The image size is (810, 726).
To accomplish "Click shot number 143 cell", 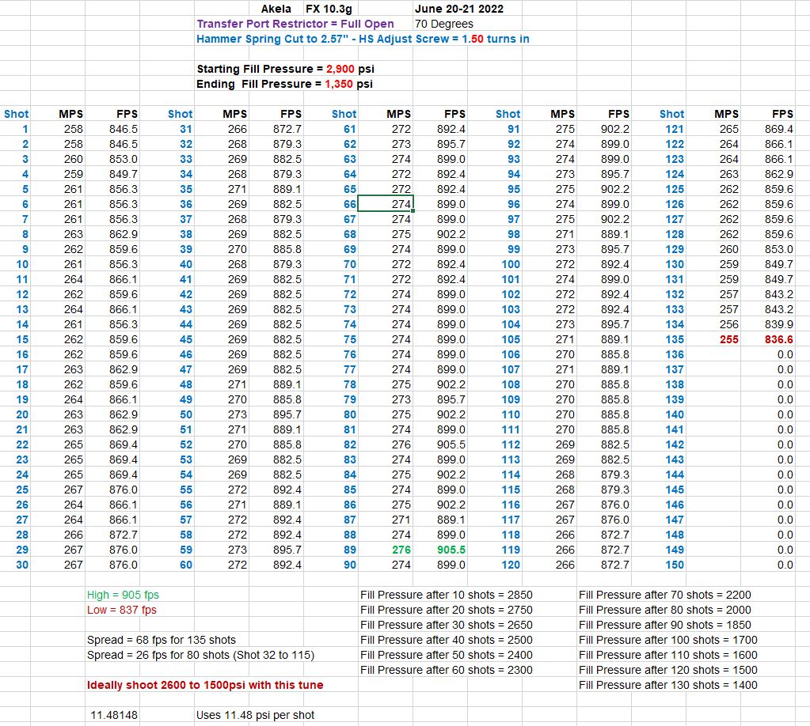I will tap(675, 459).
